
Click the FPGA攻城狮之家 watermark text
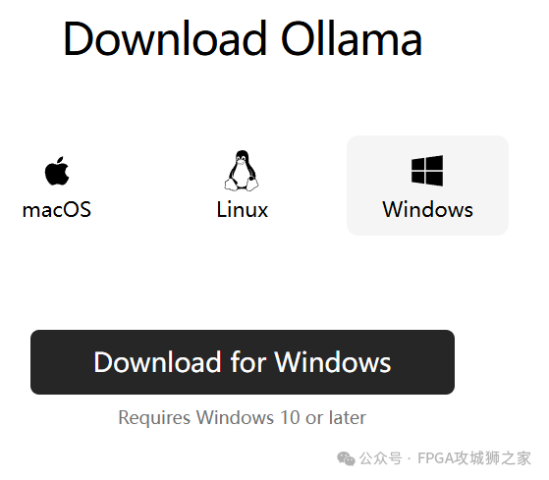474,458
